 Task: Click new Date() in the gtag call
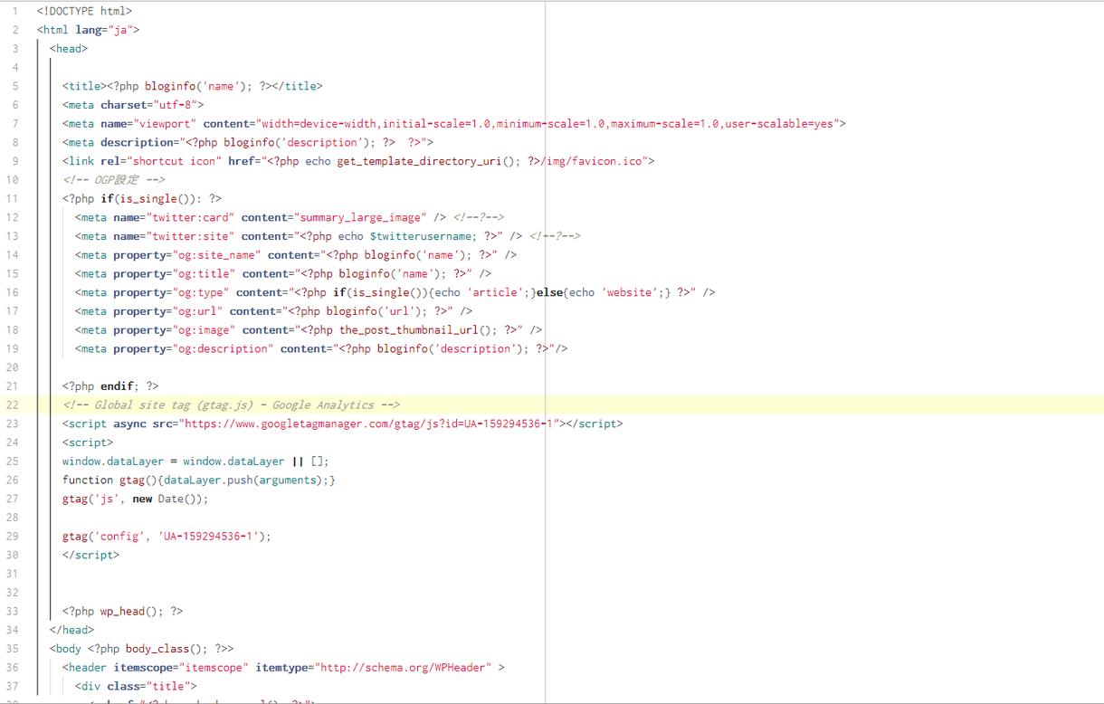click(167, 499)
